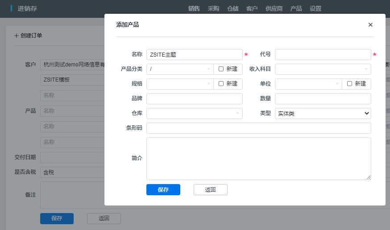Switch to the 仓储 menu
Image resolution: width=390 pixels, height=230 pixels.
(232, 8)
